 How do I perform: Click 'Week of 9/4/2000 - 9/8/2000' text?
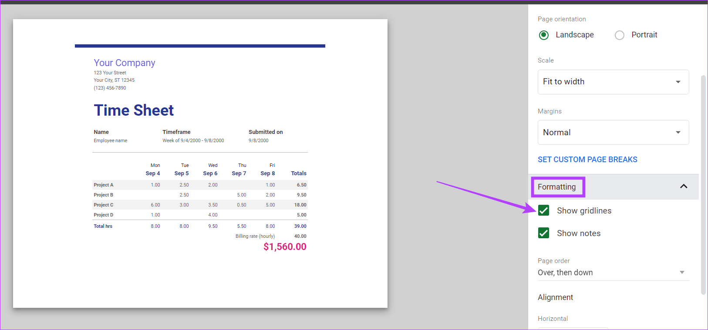click(193, 140)
